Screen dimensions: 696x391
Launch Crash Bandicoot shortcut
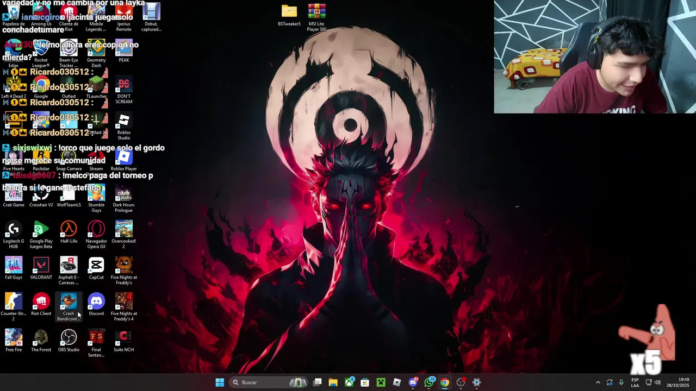(69, 307)
